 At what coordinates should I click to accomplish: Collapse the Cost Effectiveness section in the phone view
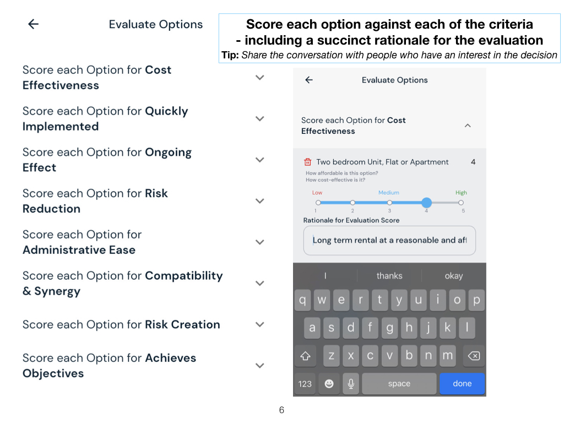coord(468,126)
